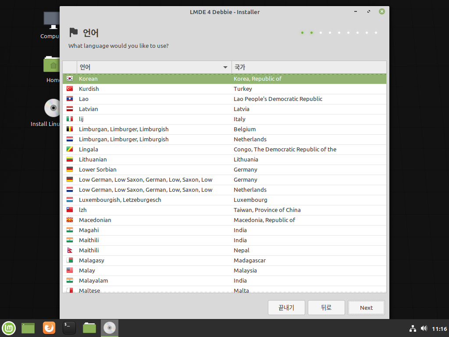Select the lzh language entry

(224, 210)
